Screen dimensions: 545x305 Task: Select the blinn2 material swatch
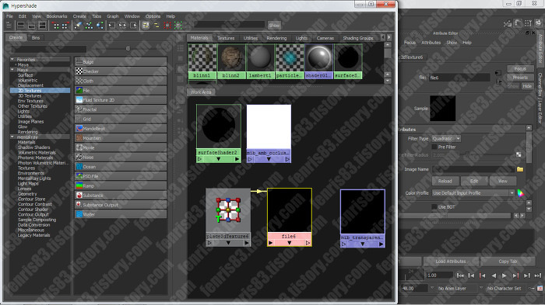click(x=231, y=61)
